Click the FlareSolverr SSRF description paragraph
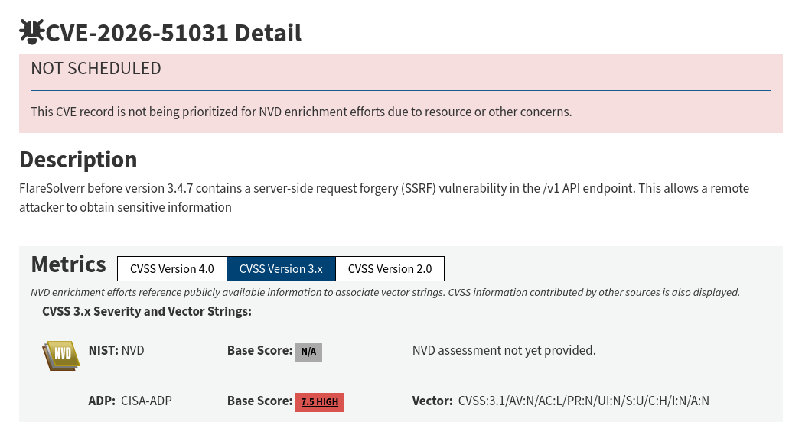802x438 pixels. pyautogui.click(x=384, y=198)
